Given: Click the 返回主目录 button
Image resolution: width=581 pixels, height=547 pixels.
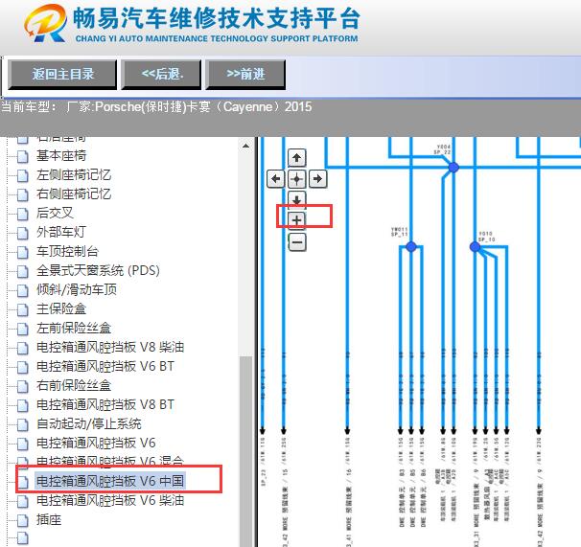Looking at the screenshot, I should 62,75.
